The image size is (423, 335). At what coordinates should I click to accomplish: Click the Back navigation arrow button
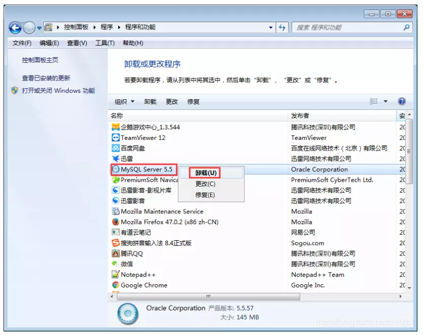click(15, 27)
